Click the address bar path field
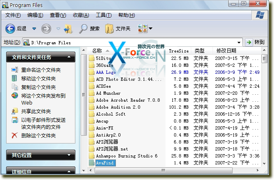 point(129,43)
